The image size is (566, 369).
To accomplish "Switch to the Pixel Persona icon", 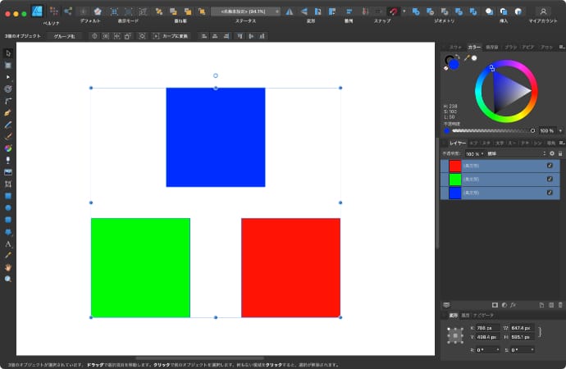I will click(x=54, y=11).
